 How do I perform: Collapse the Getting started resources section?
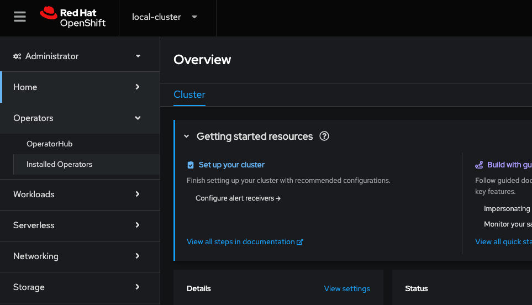186,136
